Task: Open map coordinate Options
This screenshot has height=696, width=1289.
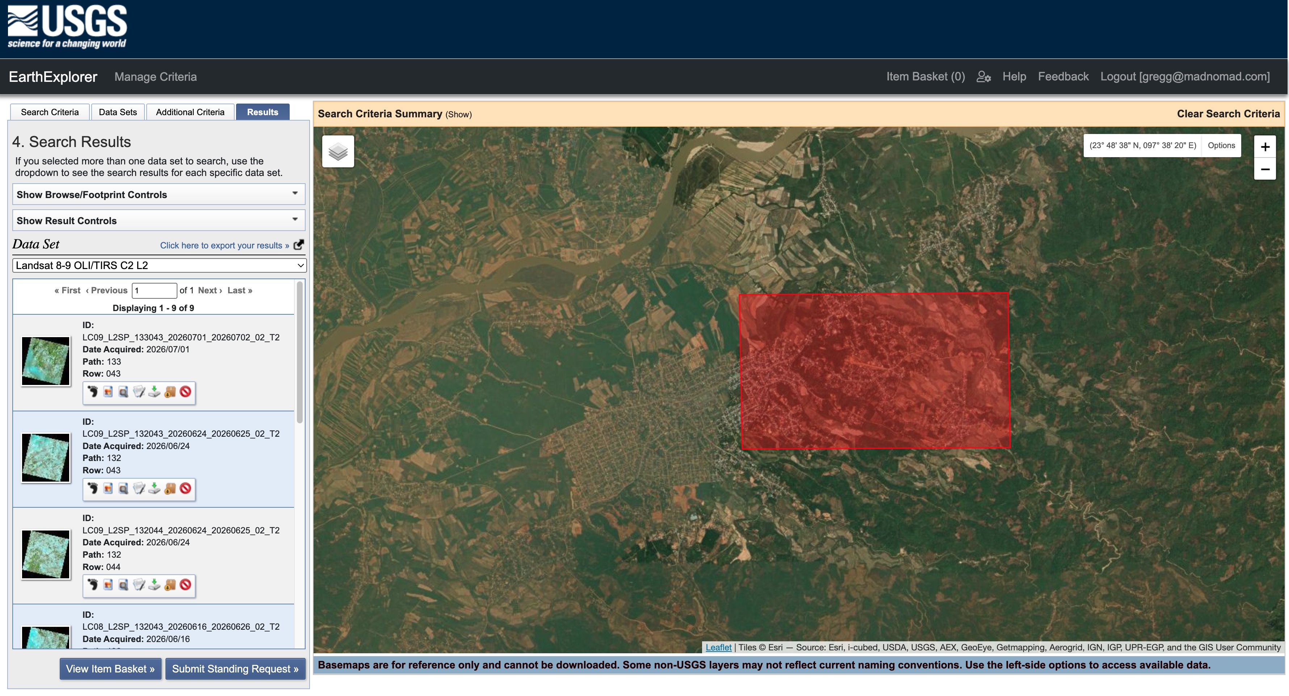Action: [1221, 146]
